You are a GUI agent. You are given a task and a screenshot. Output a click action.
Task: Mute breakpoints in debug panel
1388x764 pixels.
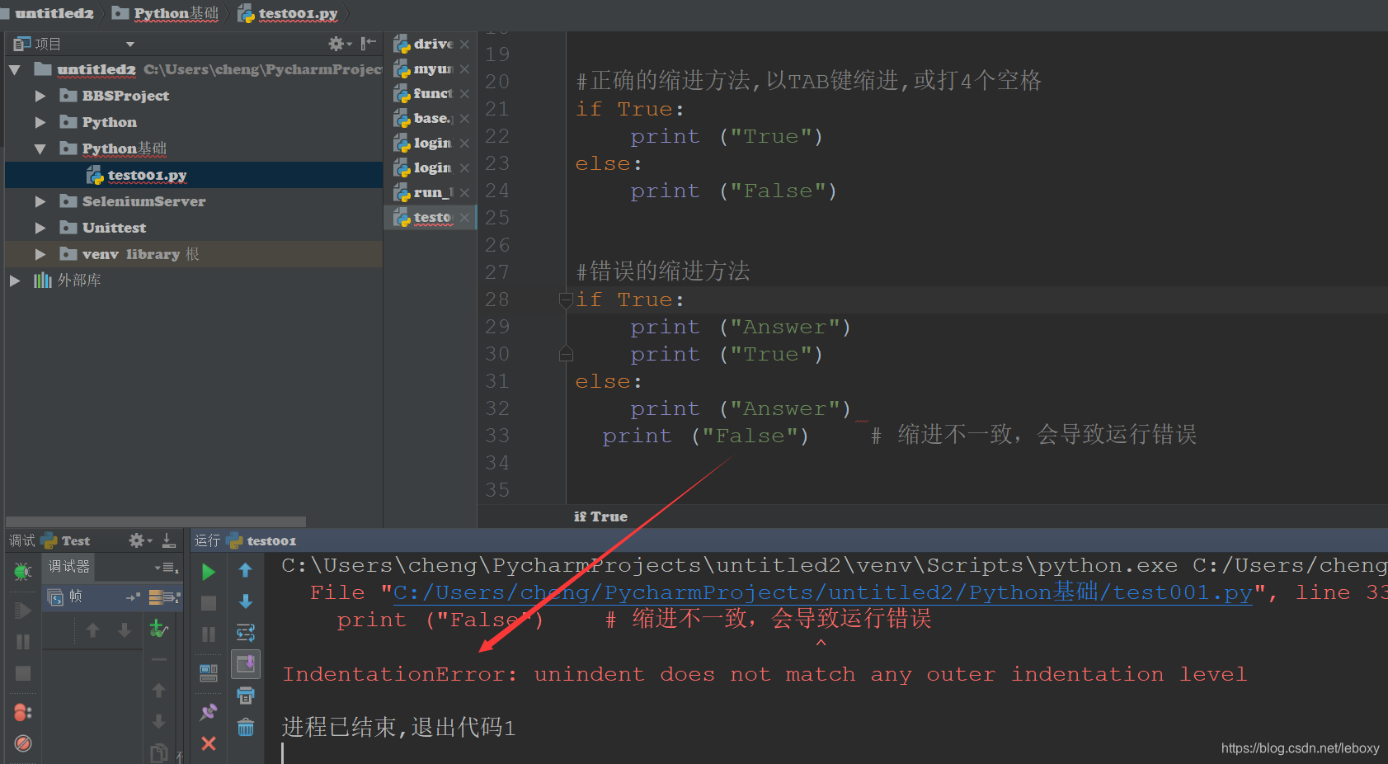[x=23, y=743]
